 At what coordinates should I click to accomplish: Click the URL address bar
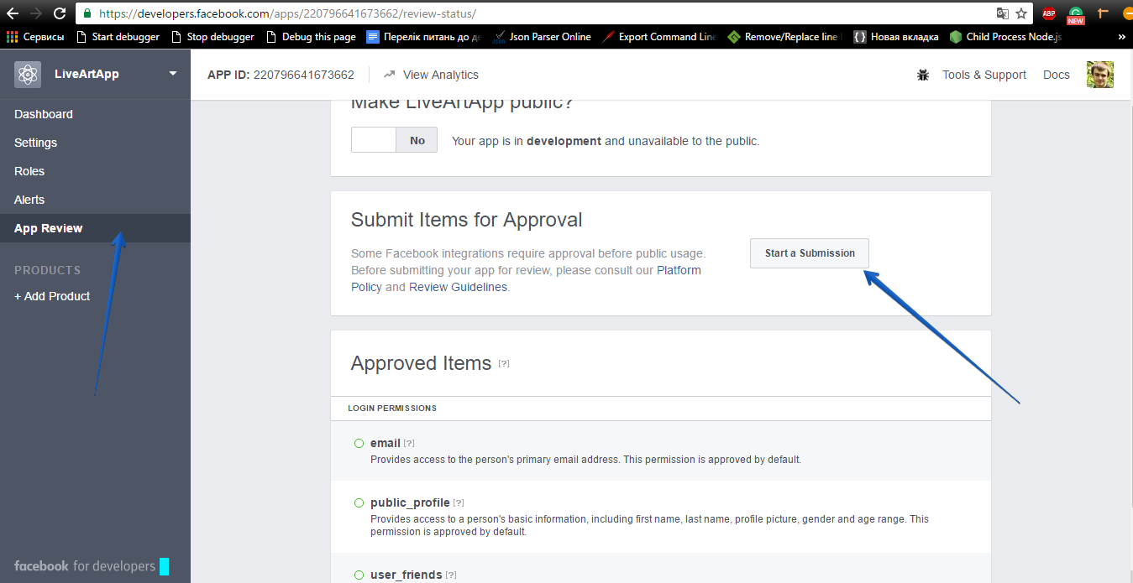(538, 13)
